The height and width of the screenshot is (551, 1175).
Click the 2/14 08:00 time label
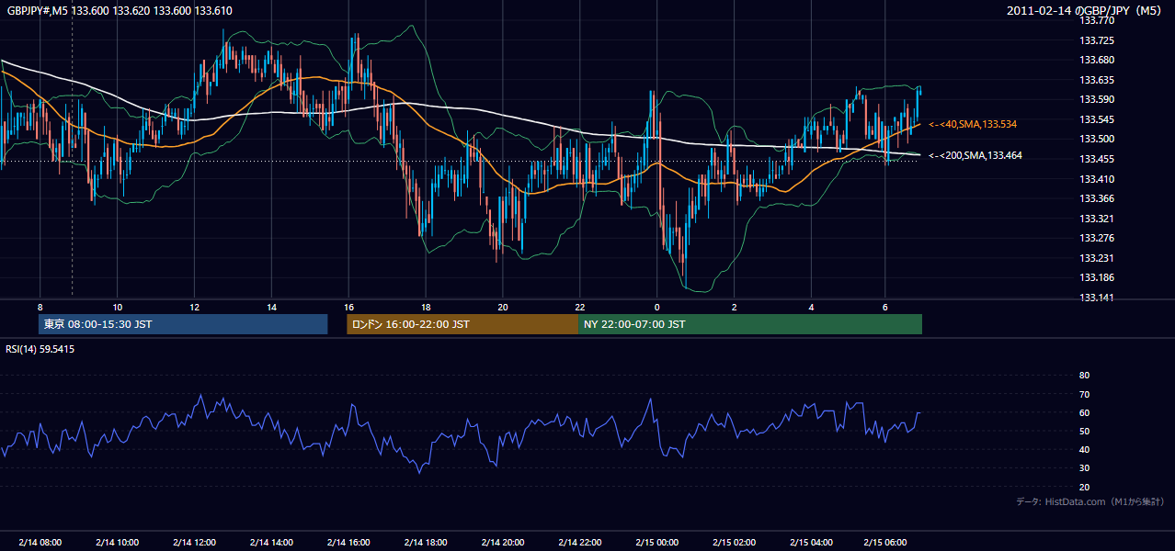[40, 543]
